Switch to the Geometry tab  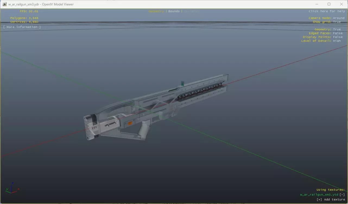(156, 11)
